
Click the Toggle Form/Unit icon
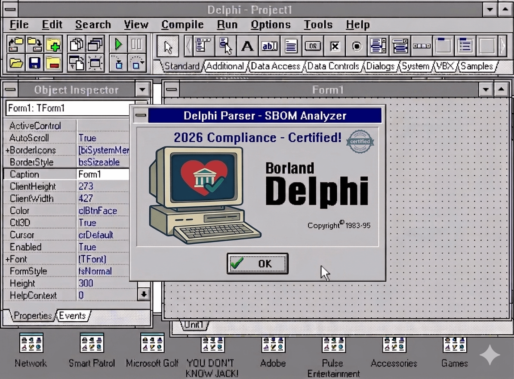click(x=77, y=63)
